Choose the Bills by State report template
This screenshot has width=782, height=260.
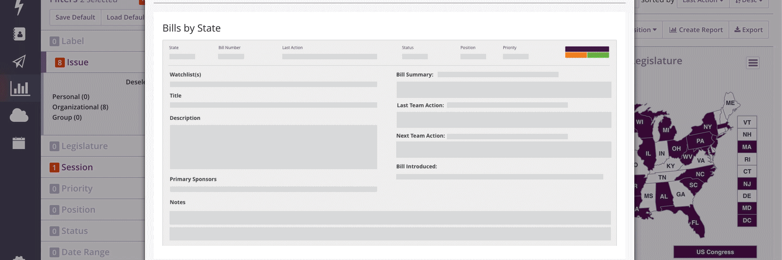pos(390,143)
